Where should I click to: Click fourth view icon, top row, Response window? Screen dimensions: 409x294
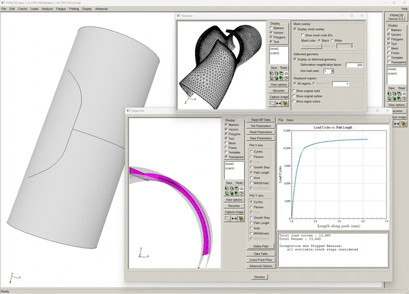coord(286,73)
